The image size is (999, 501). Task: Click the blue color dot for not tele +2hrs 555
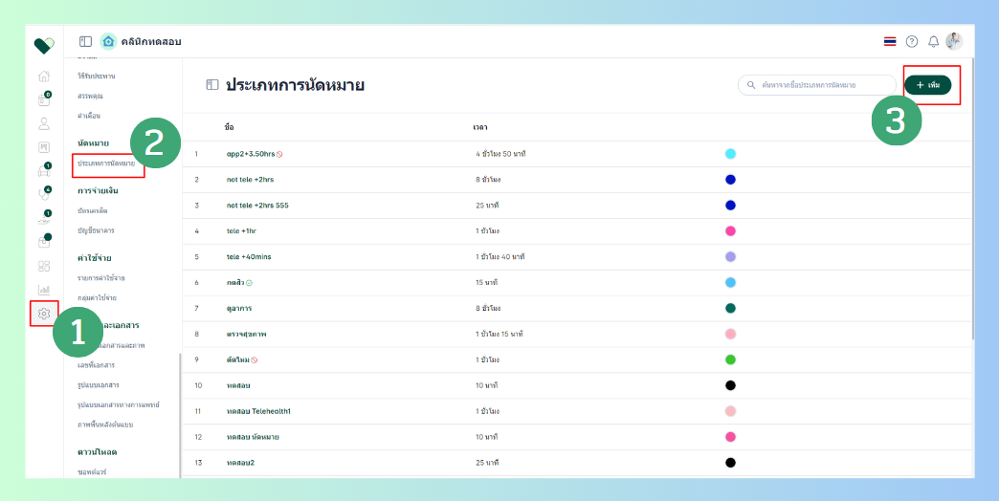coord(731,205)
